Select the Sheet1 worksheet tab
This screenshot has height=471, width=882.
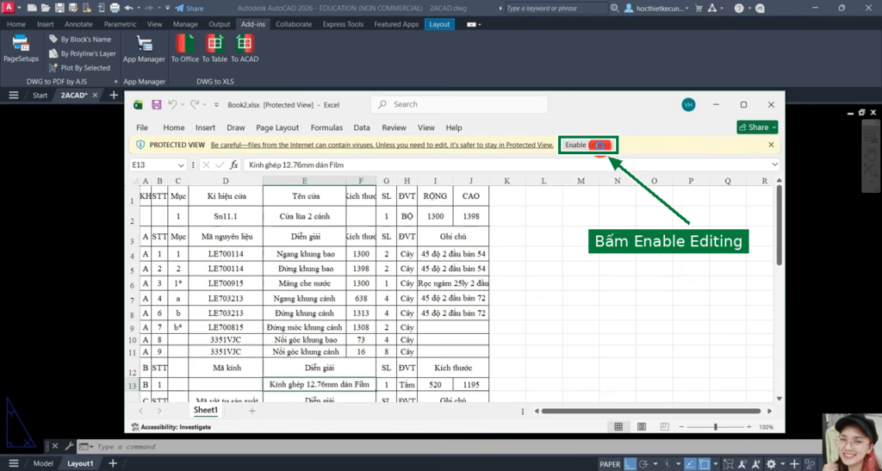click(205, 411)
